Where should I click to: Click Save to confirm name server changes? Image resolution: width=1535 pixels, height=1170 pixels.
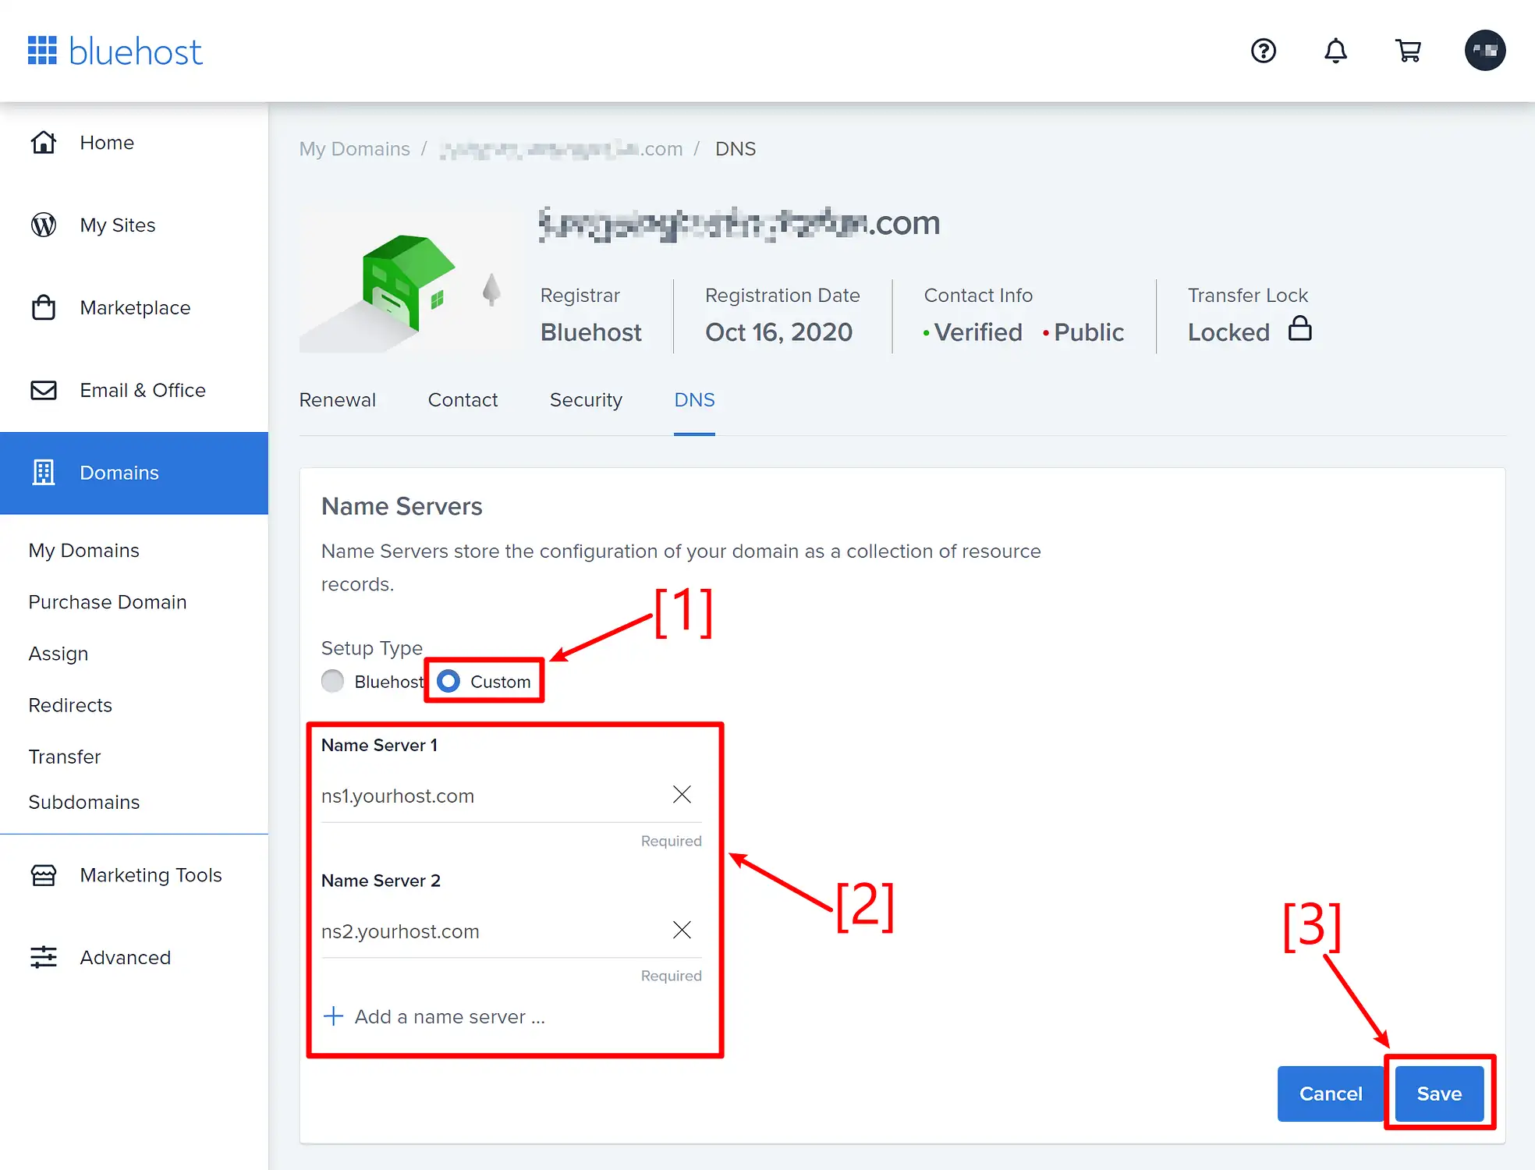tap(1439, 1094)
